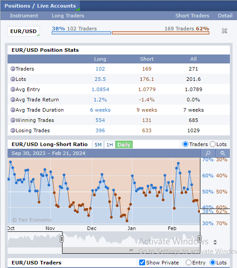Zoom out on the Long-Short Ratio chart
Screen dimensions: 237x268
[x=222, y=153]
